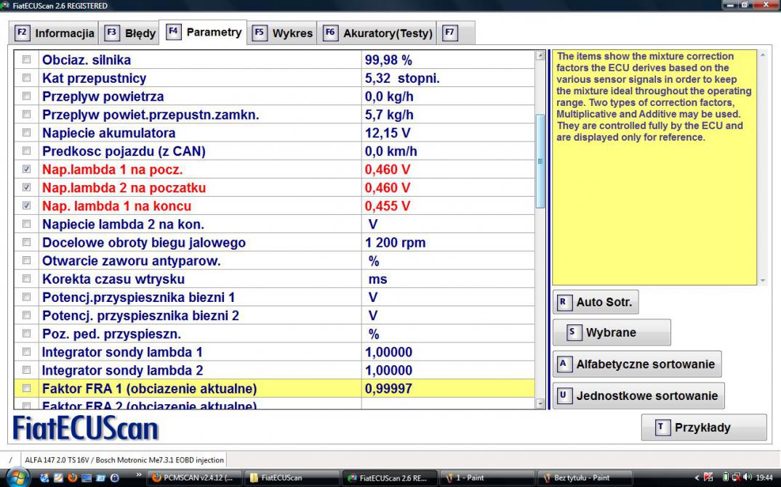This screenshot has height=487, width=781.
Task: Tick the 'Napiecie akumulatora' checkbox
Action: coord(27,133)
